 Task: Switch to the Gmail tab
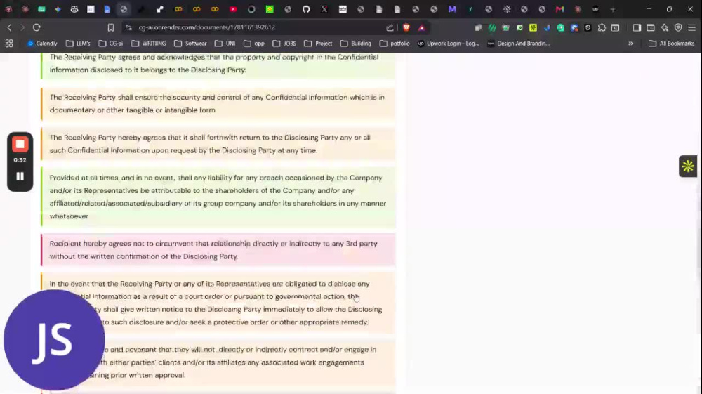coord(559,9)
